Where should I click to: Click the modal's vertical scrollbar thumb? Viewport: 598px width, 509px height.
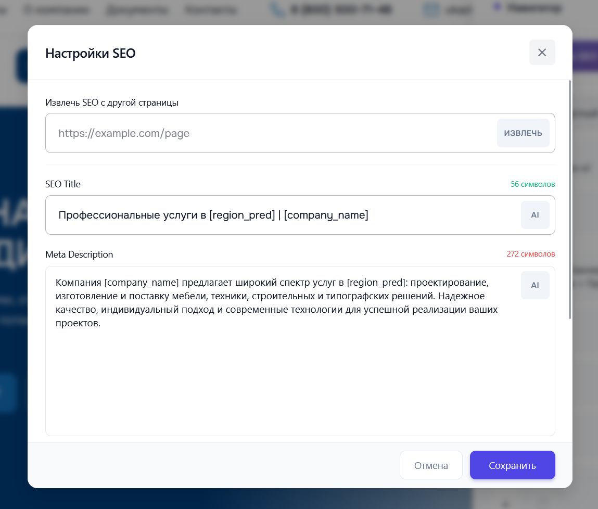click(570, 198)
